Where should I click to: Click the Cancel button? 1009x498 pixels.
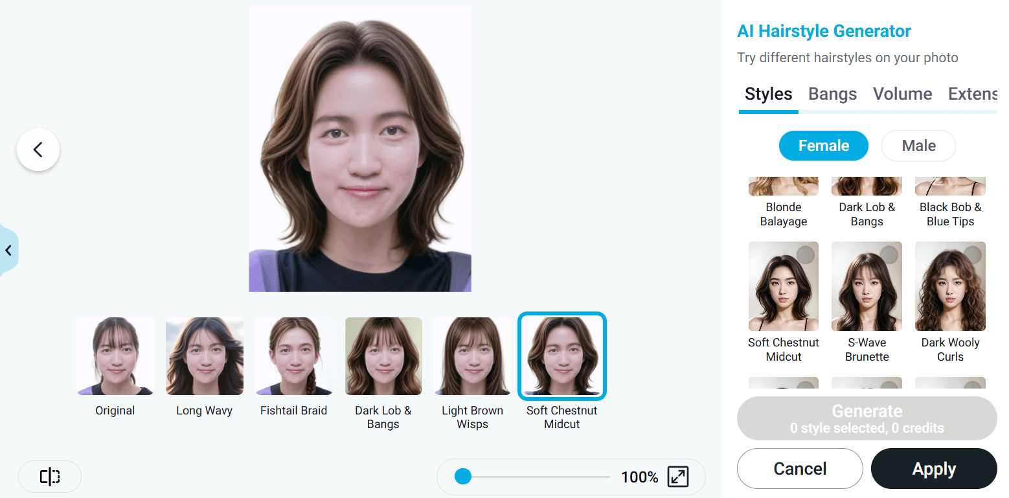click(x=800, y=469)
